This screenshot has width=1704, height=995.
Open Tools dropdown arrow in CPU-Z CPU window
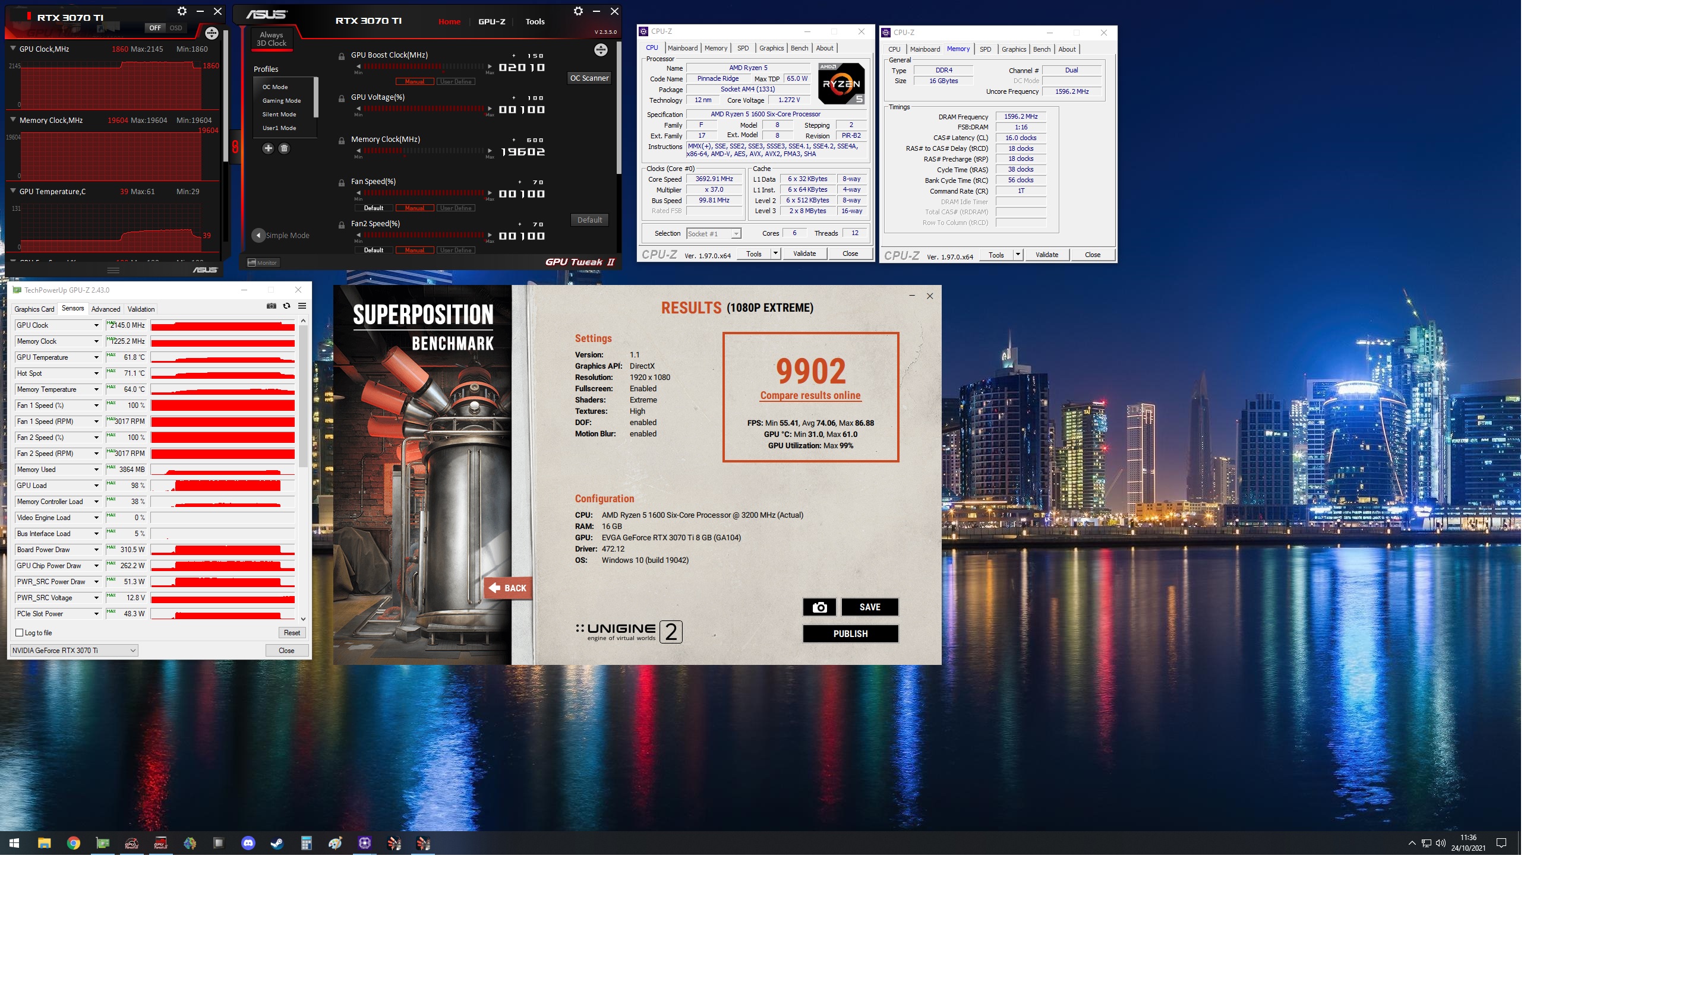click(x=775, y=254)
